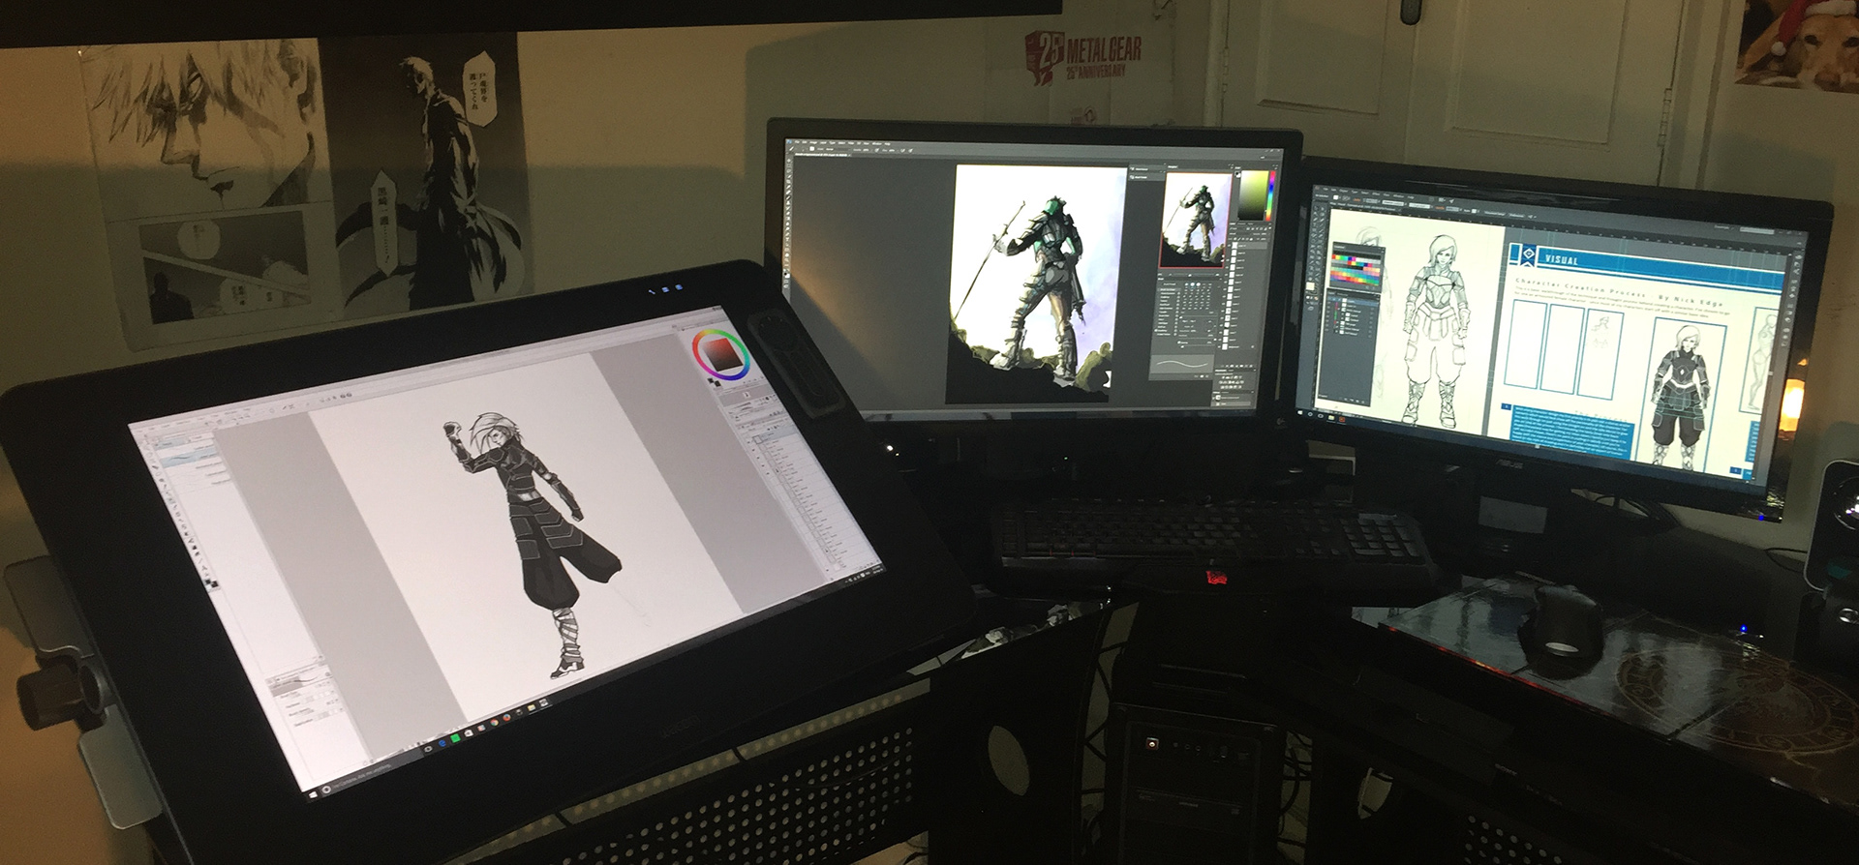Click the "VISUAL" header text in the Illustrator document
This screenshot has width=1859, height=865.
tap(1561, 259)
